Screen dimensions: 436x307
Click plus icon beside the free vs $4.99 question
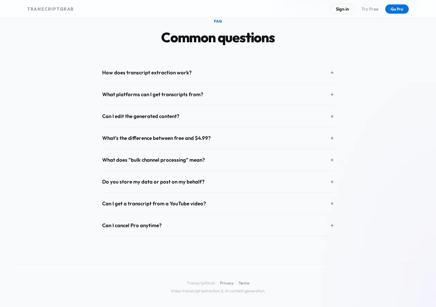[x=332, y=138]
